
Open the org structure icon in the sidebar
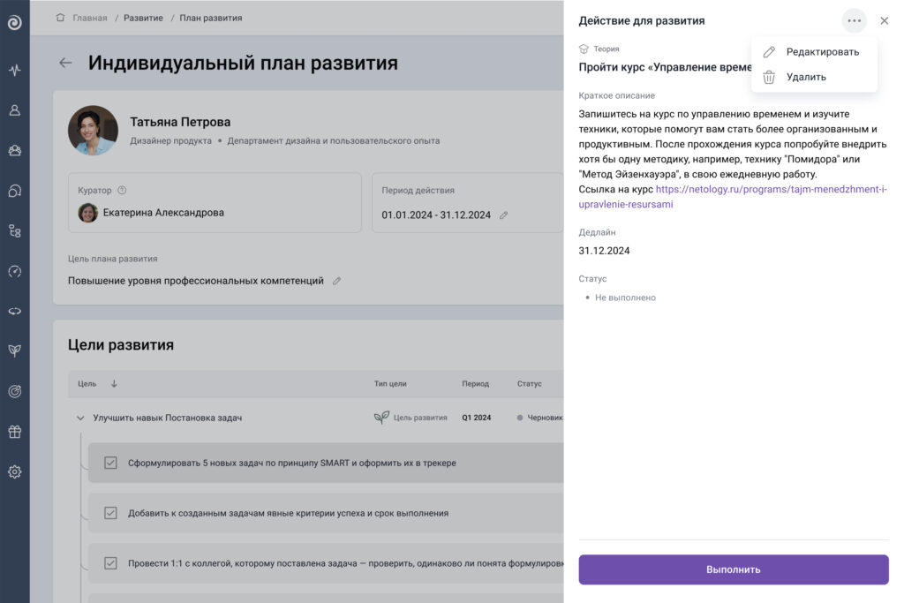[x=14, y=230]
